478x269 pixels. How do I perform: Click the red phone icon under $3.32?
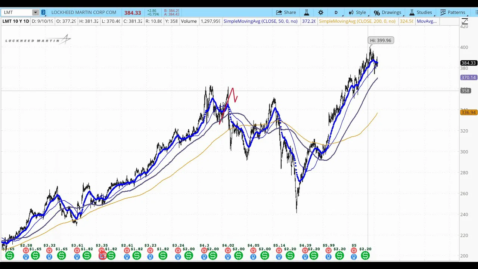click(49, 251)
